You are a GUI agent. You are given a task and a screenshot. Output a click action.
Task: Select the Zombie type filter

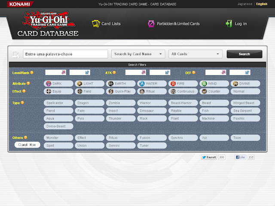point(121,103)
